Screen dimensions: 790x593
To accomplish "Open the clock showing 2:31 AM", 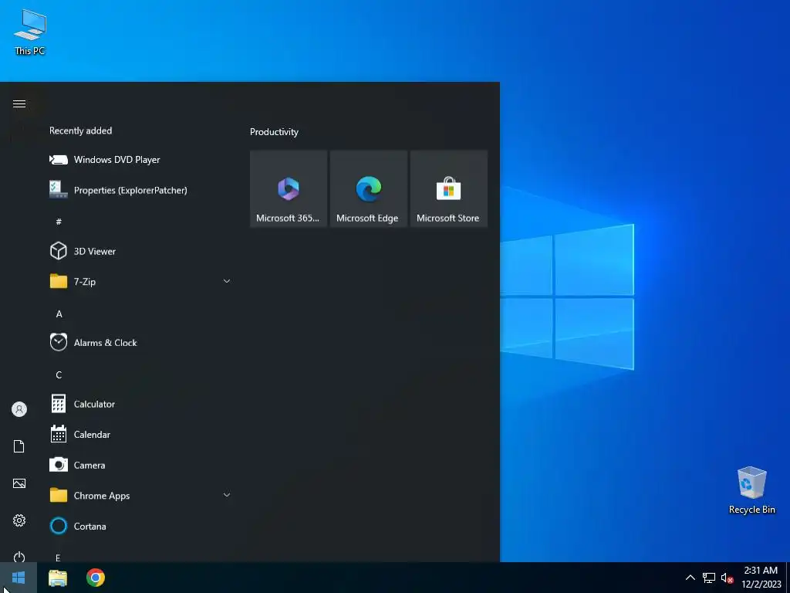I will 761,578.
